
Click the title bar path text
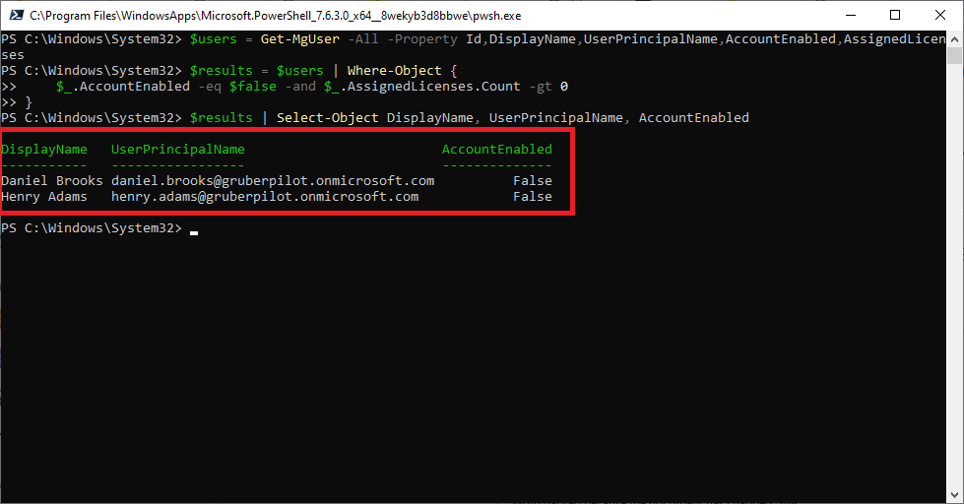click(276, 16)
